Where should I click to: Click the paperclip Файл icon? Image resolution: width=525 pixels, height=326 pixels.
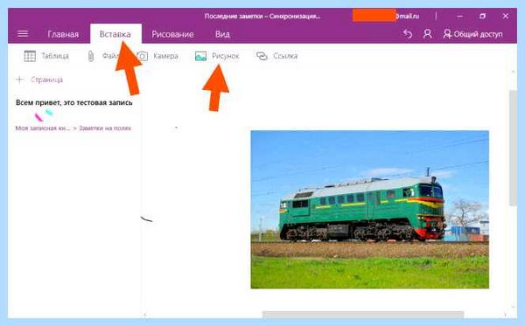pos(91,56)
